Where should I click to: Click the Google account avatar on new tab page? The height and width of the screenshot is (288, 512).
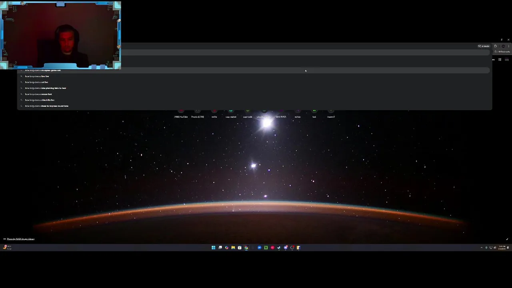click(x=507, y=60)
